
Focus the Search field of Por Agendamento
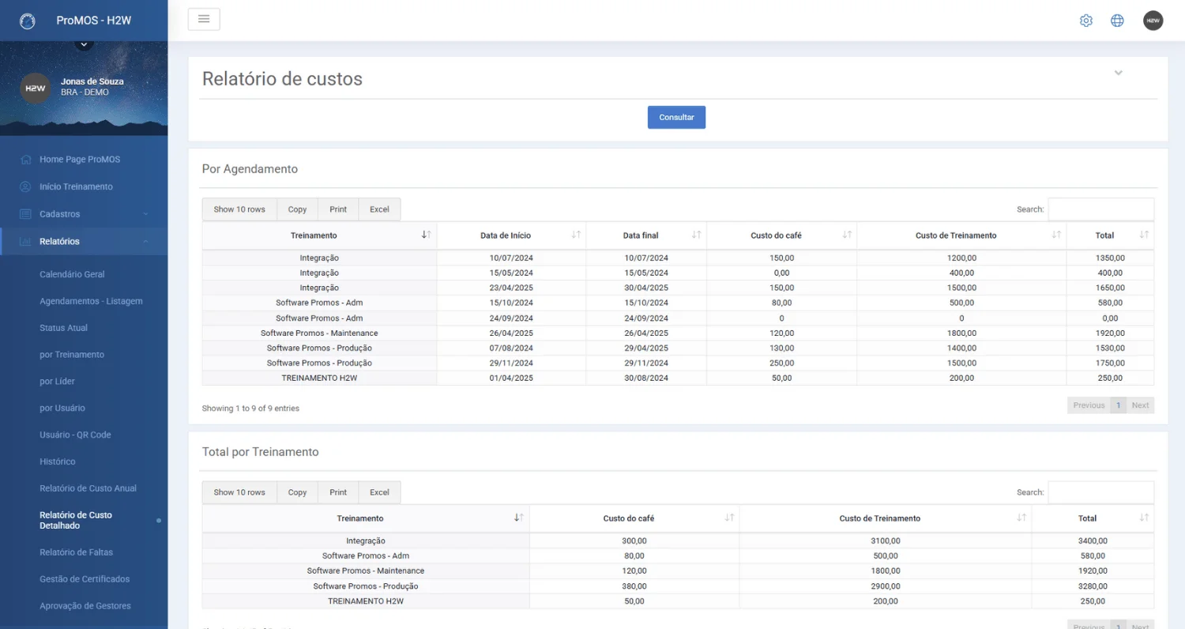tap(1100, 209)
